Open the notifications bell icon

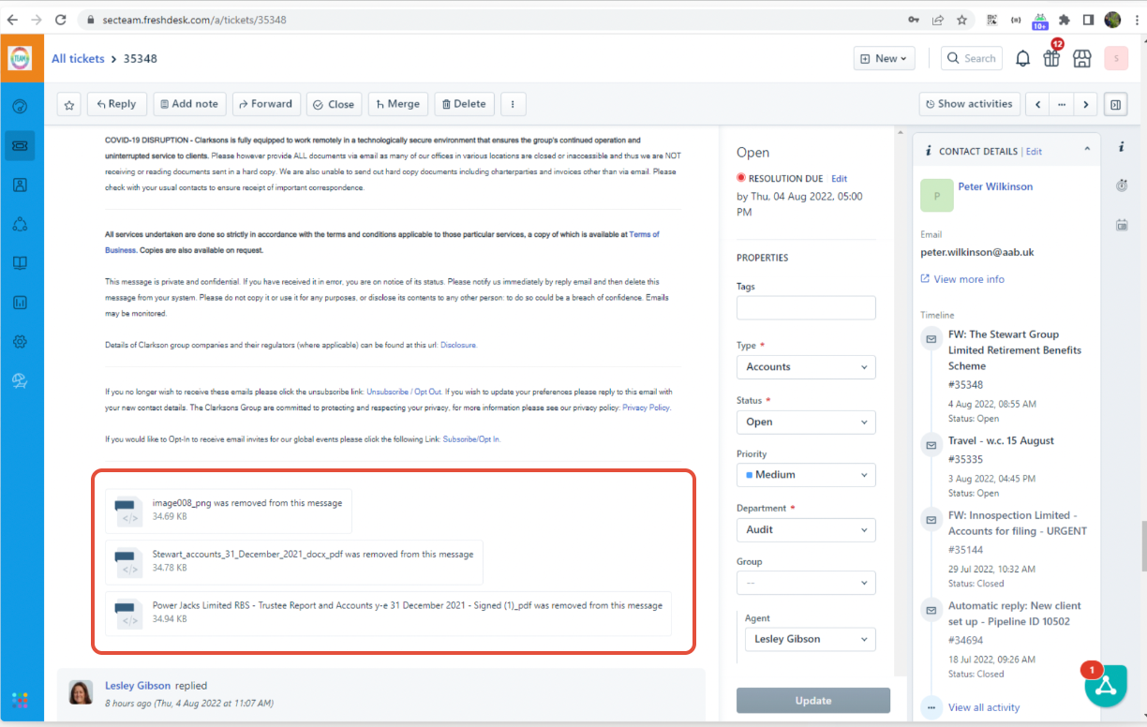pos(1022,58)
